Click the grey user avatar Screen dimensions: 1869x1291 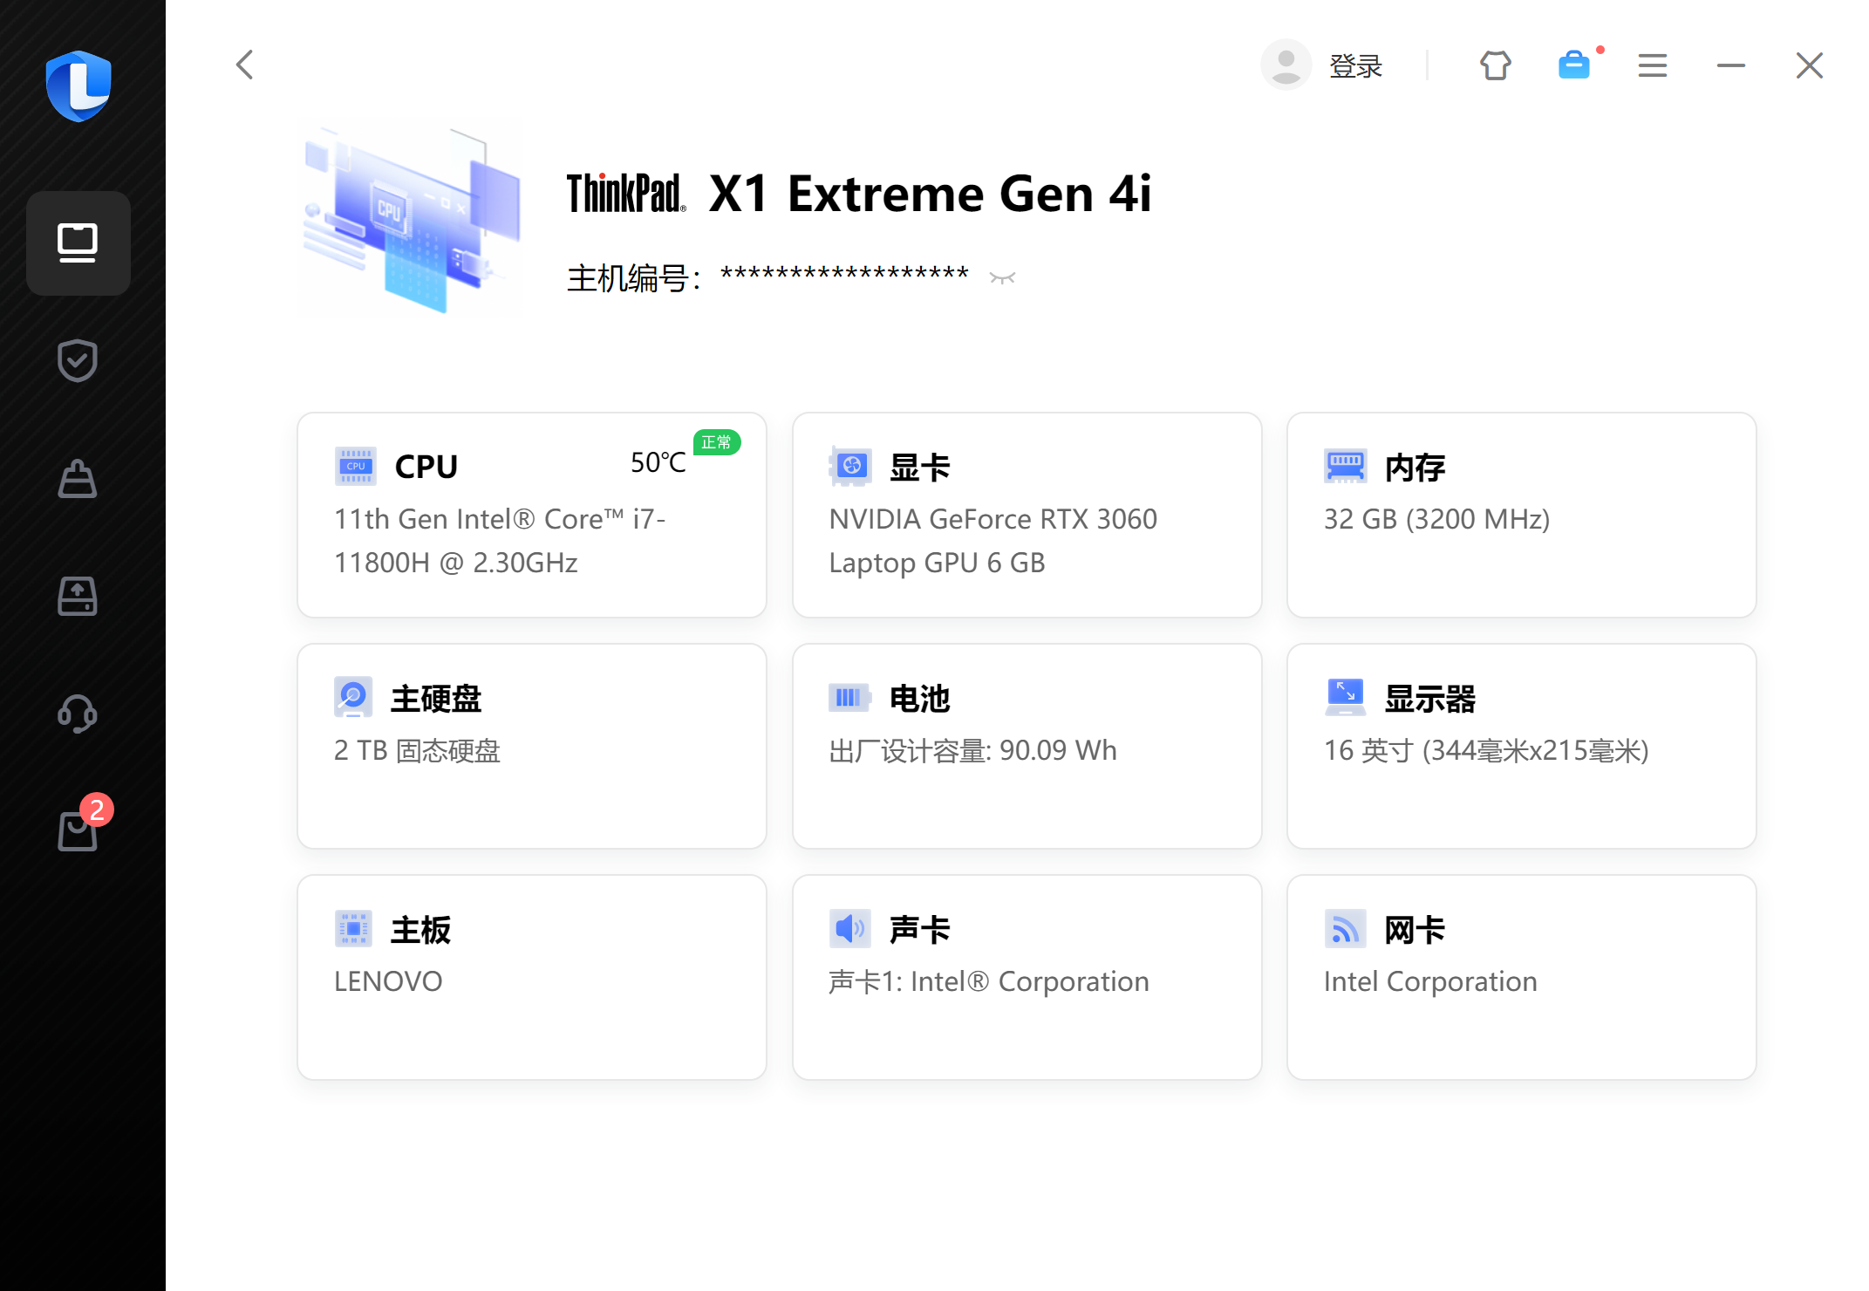(x=1286, y=65)
